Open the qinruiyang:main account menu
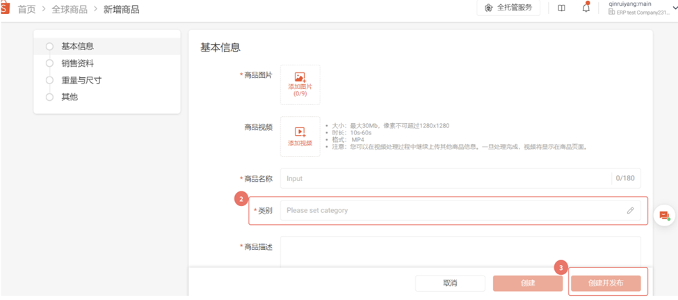Viewport: 678px width, 300px height. pyautogui.click(x=637, y=8)
